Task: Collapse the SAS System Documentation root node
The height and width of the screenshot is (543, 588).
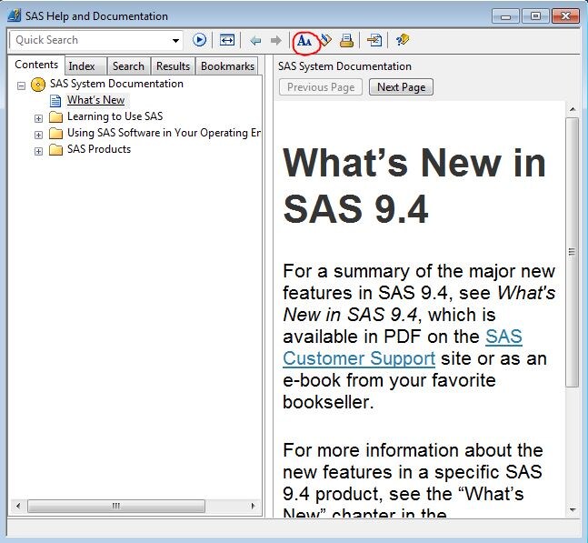Action: click(x=21, y=85)
